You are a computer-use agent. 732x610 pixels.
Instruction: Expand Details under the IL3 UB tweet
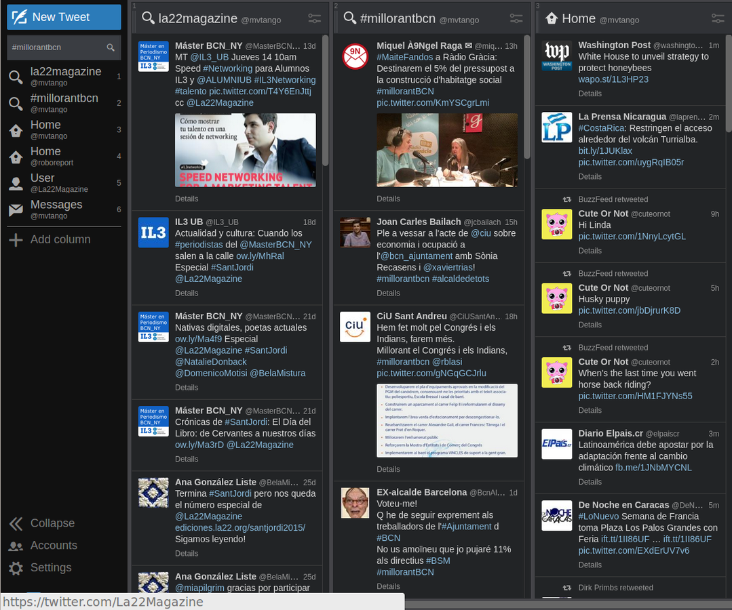(187, 293)
